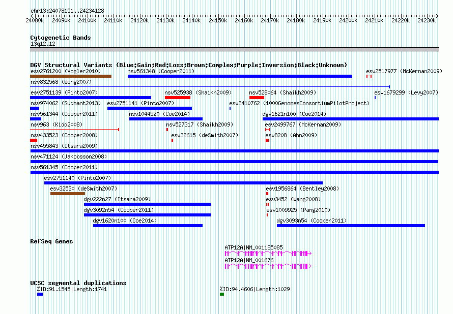Open the nsv561348 (Cooper2011) variant label

coord(161,71)
